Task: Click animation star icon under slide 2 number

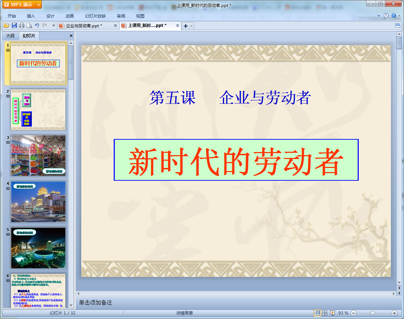Action: (8, 96)
